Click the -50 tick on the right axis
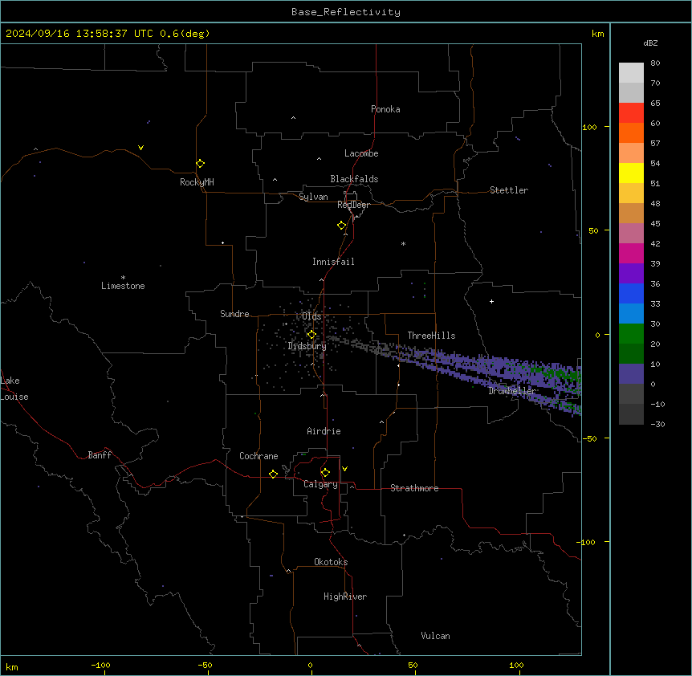This screenshot has width=692, height=676. pos(589,438)
